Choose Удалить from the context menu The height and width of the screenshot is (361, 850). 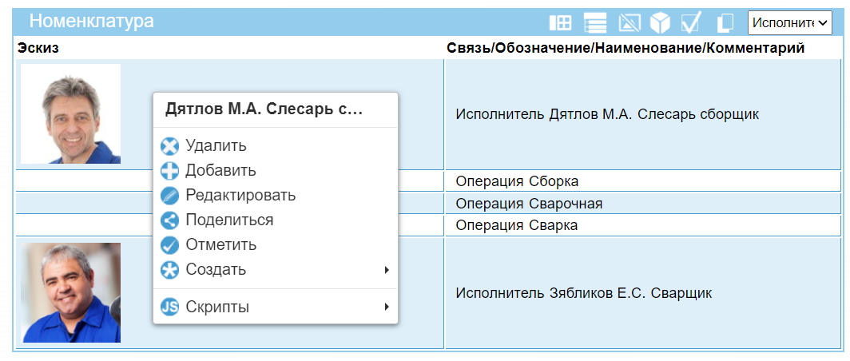pos(216,146)
